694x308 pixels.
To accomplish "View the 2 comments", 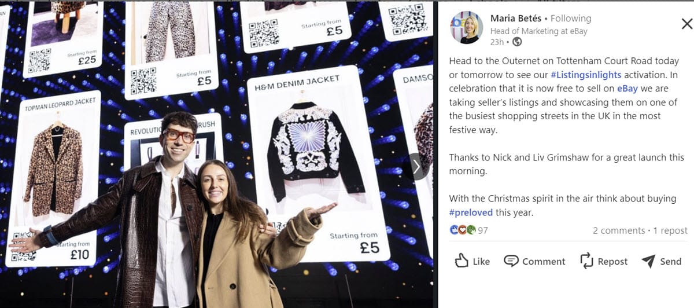I will [x=618, y=230].
